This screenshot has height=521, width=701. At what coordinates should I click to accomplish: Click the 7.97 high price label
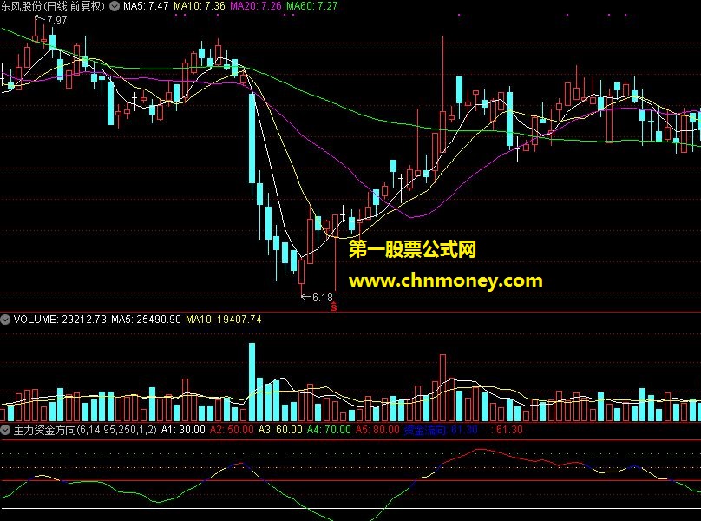[x=56, y=21]
